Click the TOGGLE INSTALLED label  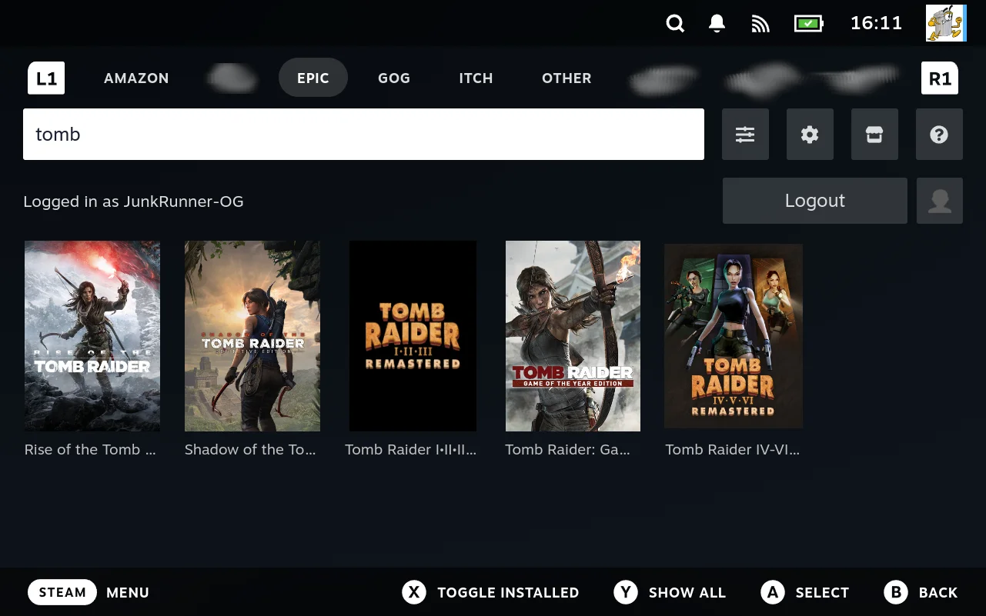(x=508, y=592)
